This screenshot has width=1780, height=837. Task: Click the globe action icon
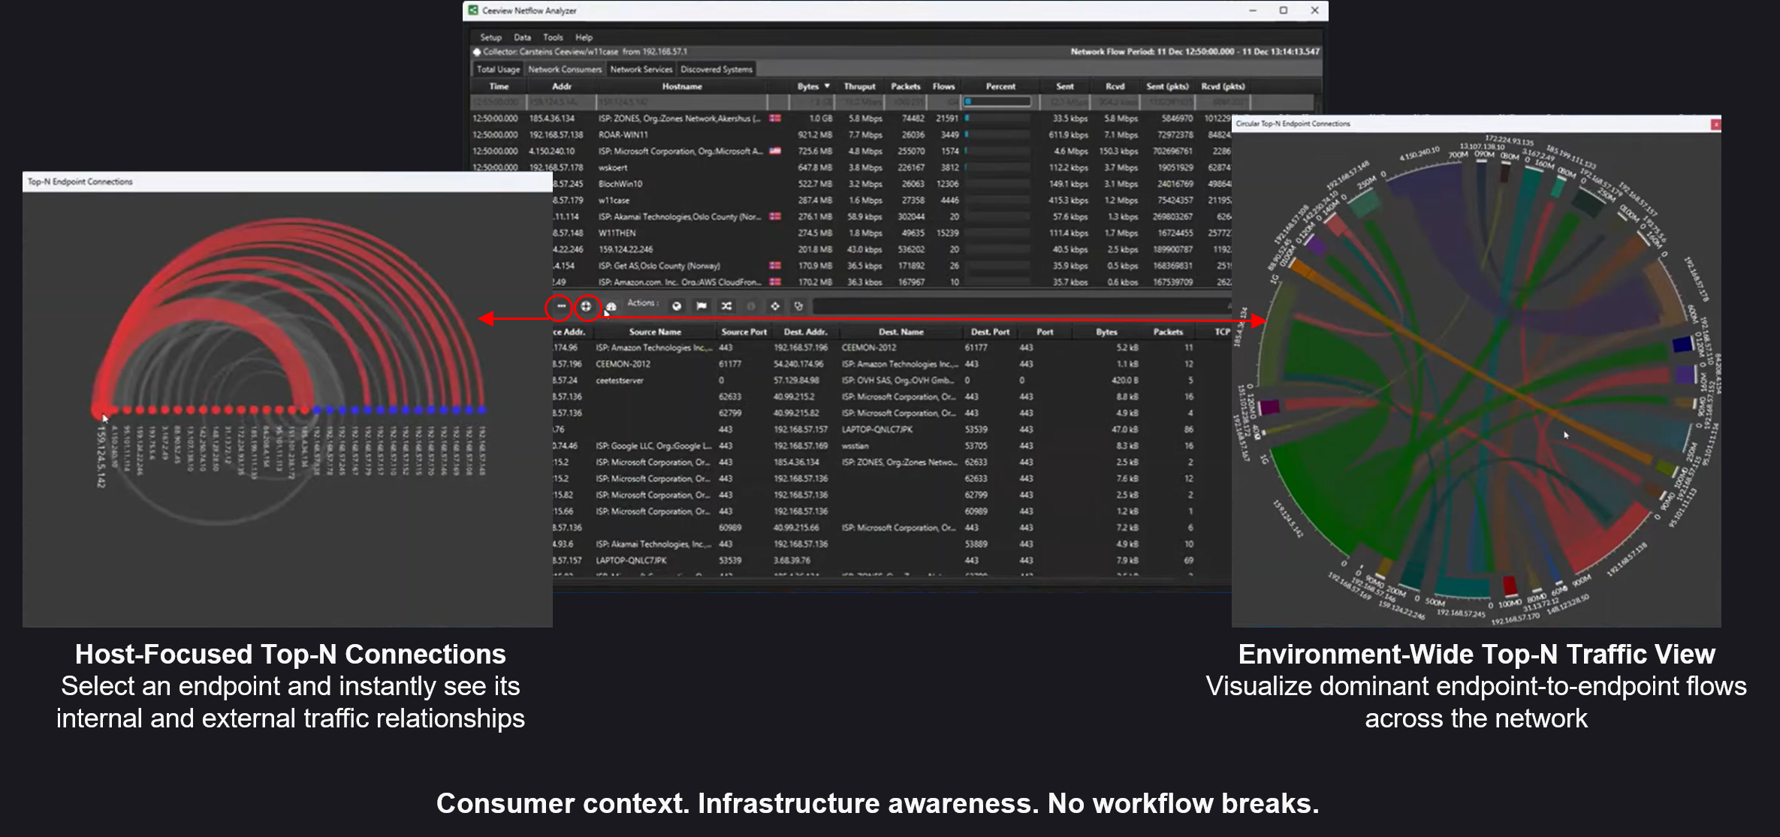coord(677,306)
